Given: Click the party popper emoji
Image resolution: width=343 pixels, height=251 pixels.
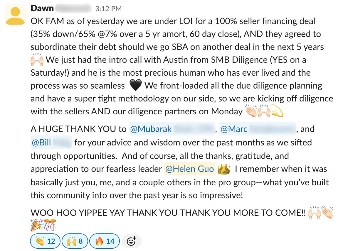Looking at the screenshot, I should [x=36, y=225].
